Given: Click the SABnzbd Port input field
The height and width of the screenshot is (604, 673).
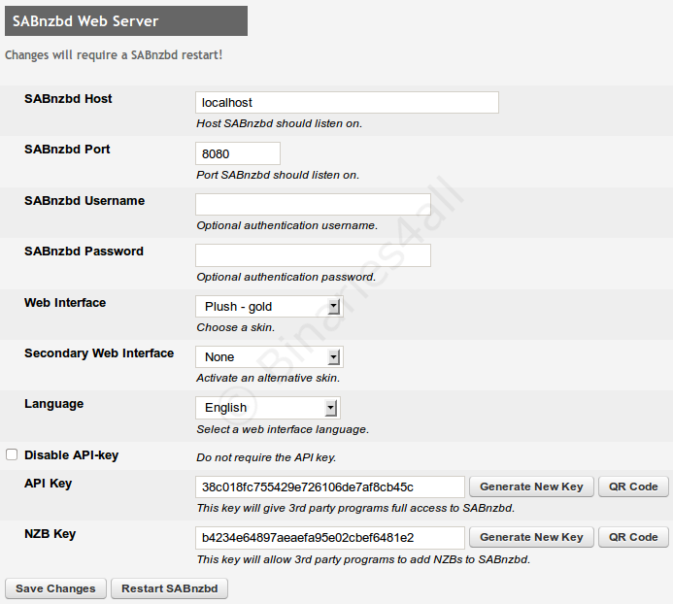Looking at the screenshot, I should [x=238, y=153].
